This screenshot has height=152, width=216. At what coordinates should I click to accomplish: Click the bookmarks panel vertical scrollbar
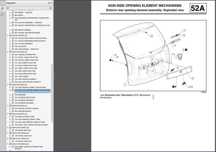(52, 81)
